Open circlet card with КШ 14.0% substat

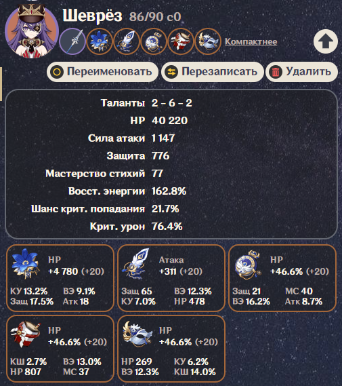[171, 349]
